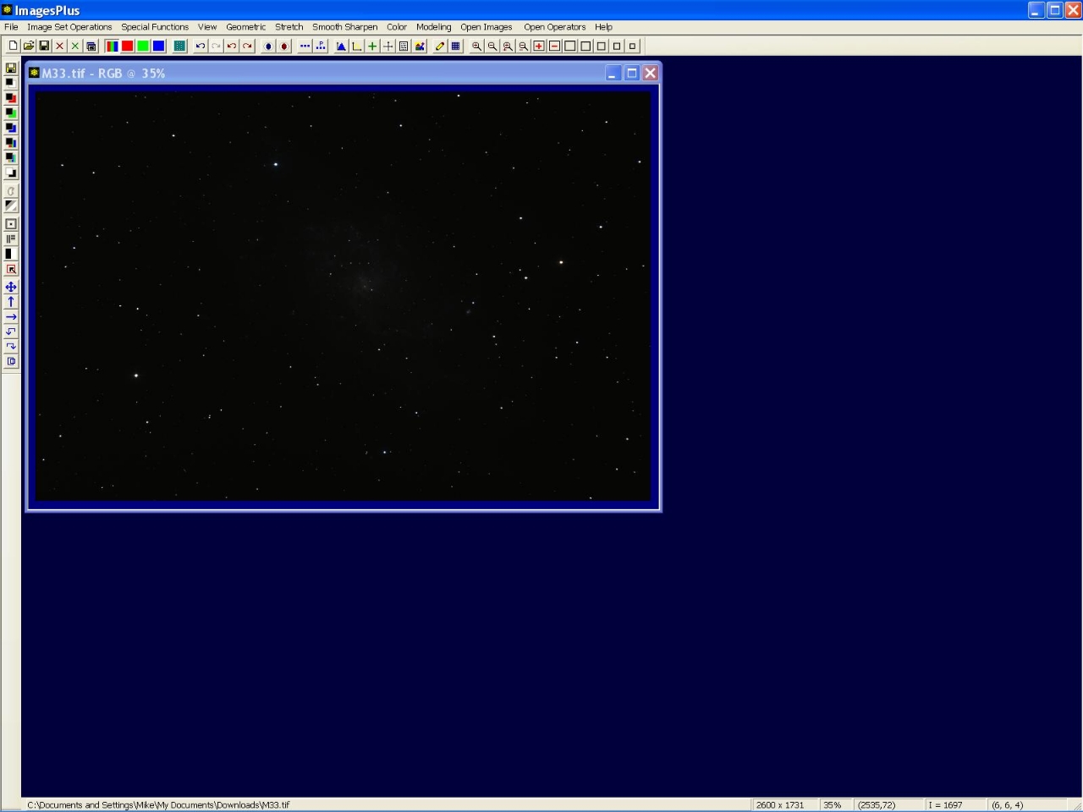
Task: Open the histogram icon
Action: 341,46
